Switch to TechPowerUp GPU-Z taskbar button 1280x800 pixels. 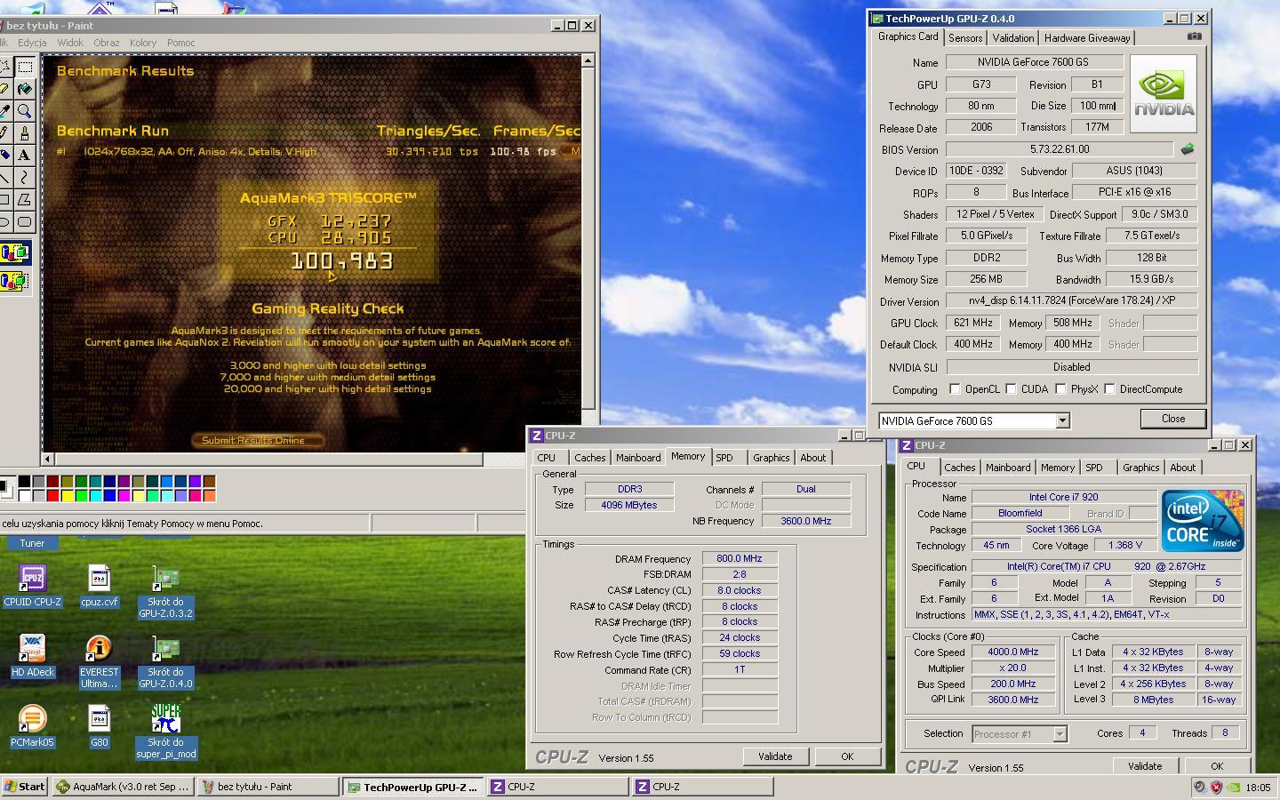(412, 787)
